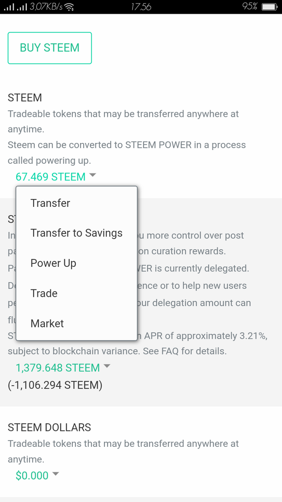Tap the BUY STEEM button
Viewport: 282px width, 502px height.
click(x=50, y=48)
